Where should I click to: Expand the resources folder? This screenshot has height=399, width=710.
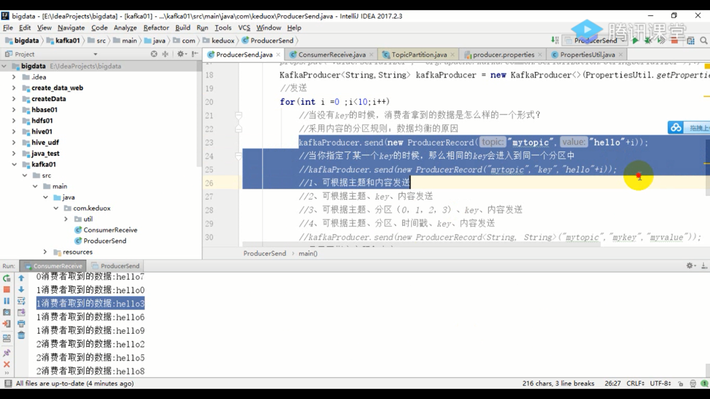point(45,252)
